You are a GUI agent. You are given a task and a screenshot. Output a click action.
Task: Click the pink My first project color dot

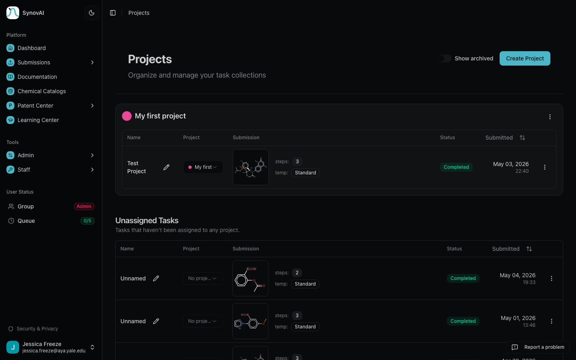127,116
